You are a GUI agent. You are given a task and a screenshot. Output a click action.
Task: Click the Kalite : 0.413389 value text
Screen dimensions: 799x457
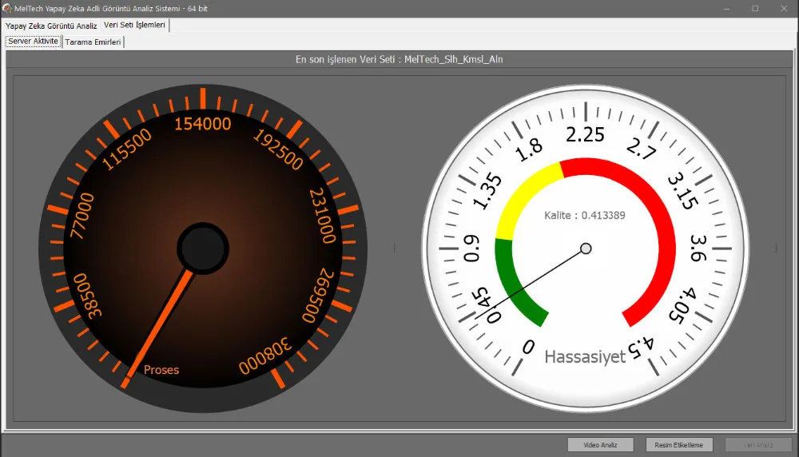tap(585, 216)
